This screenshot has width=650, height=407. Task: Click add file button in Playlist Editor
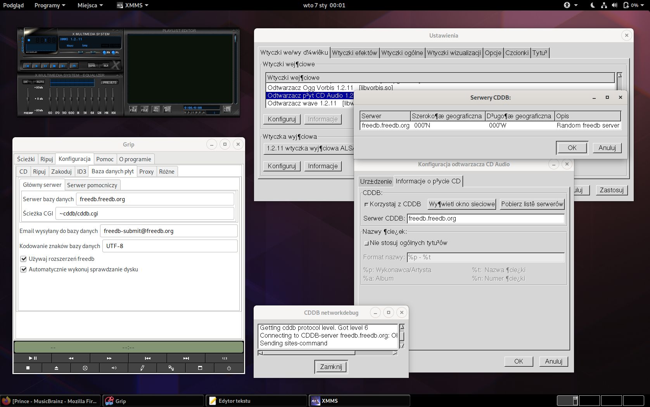(x=133, y=109)
